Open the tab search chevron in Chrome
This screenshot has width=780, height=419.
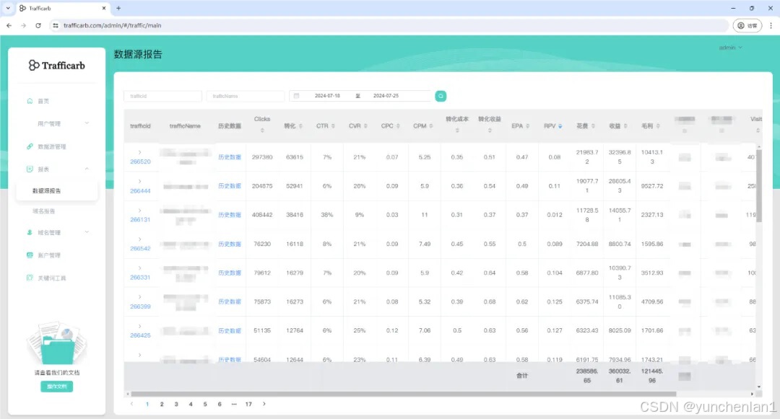point(8,8)
